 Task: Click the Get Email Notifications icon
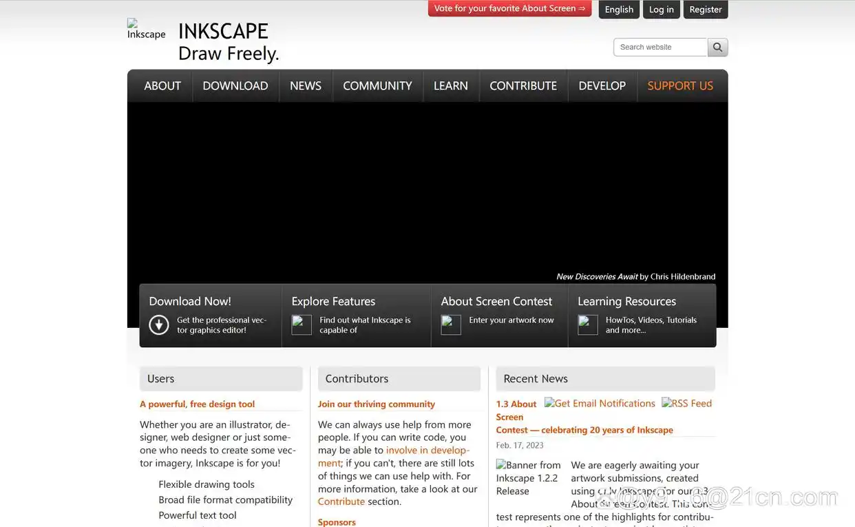[x=600, y=404]
